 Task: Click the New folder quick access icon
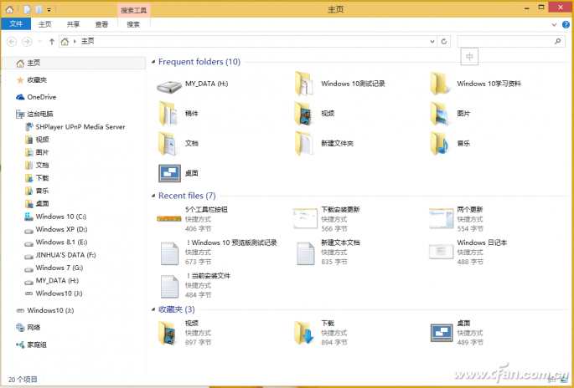click(39, 9)
